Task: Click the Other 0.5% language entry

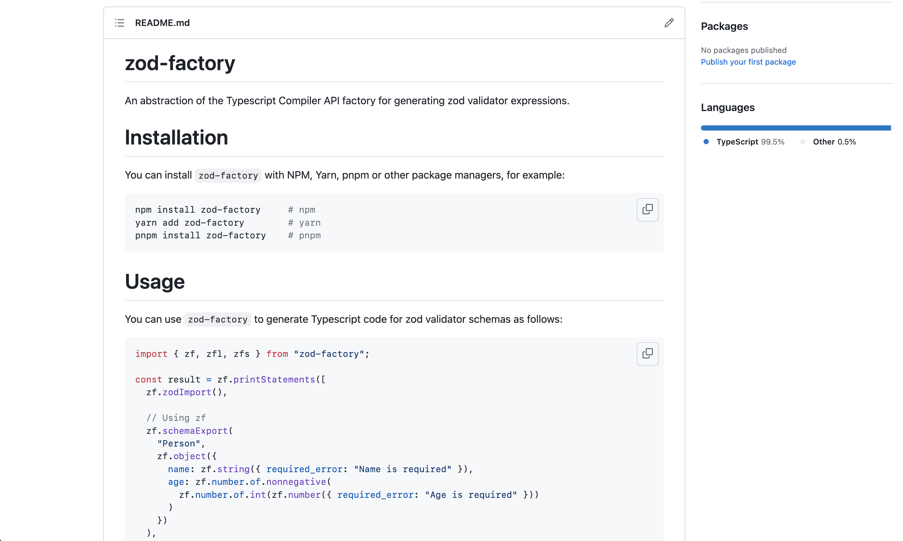Action: coord(828,142)
